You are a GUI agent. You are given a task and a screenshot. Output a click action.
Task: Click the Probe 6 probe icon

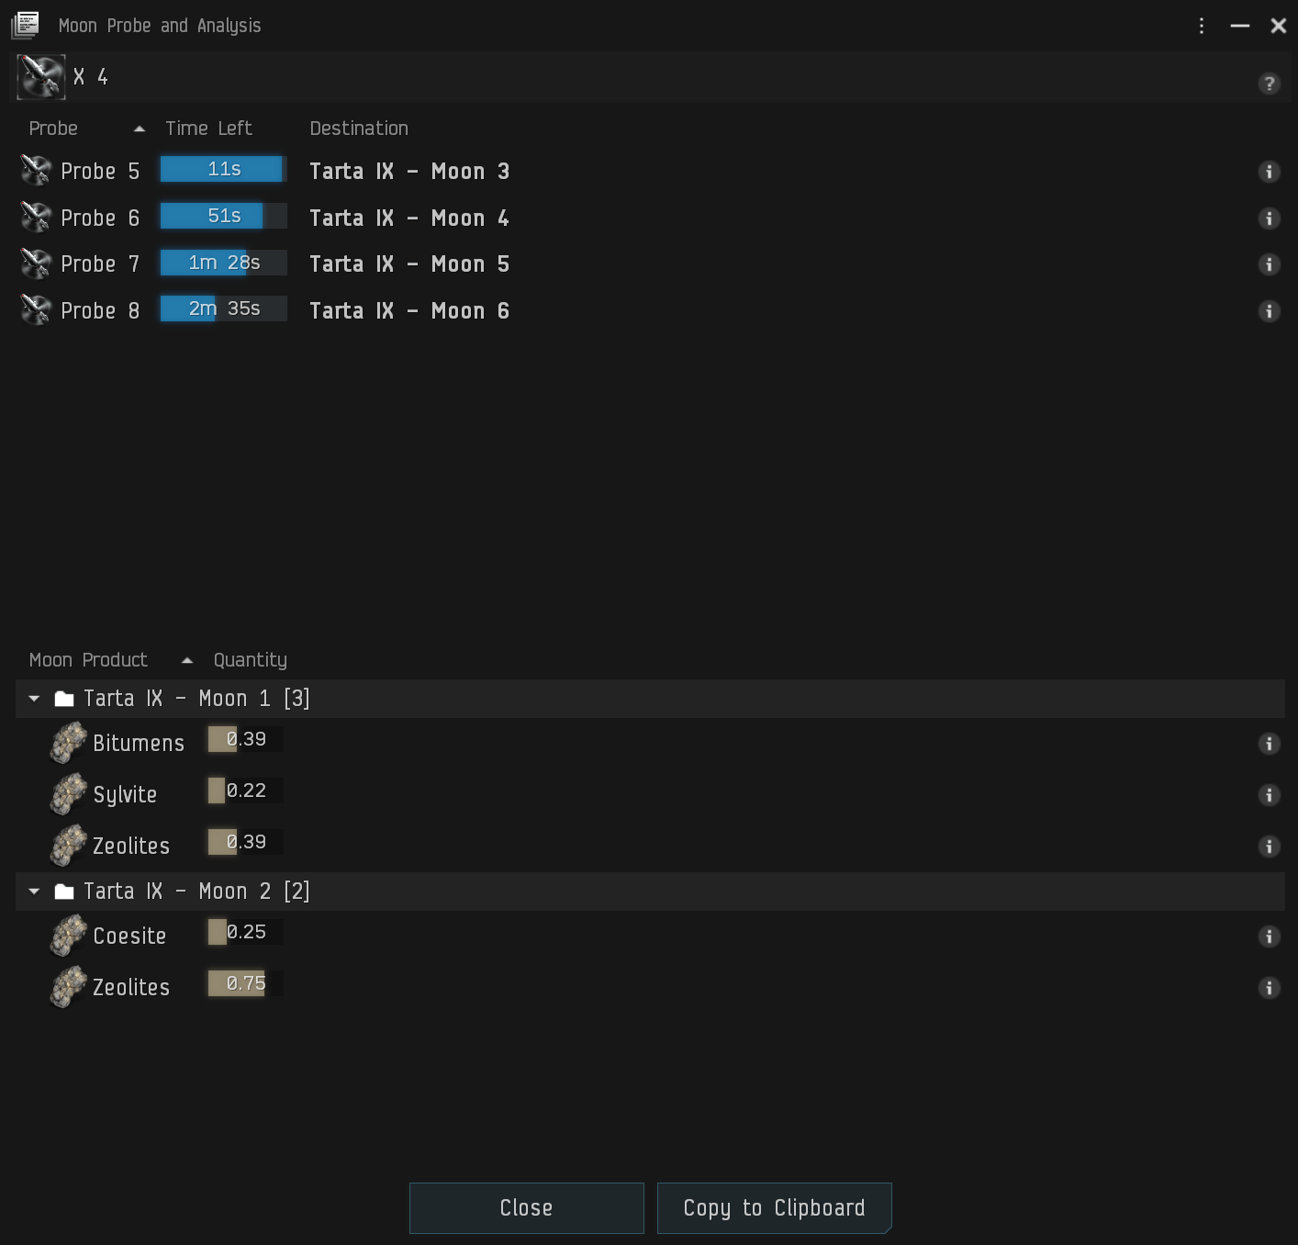tap(36, 218)
